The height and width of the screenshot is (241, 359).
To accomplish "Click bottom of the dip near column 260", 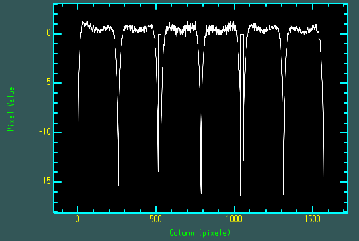I will 118,185.
